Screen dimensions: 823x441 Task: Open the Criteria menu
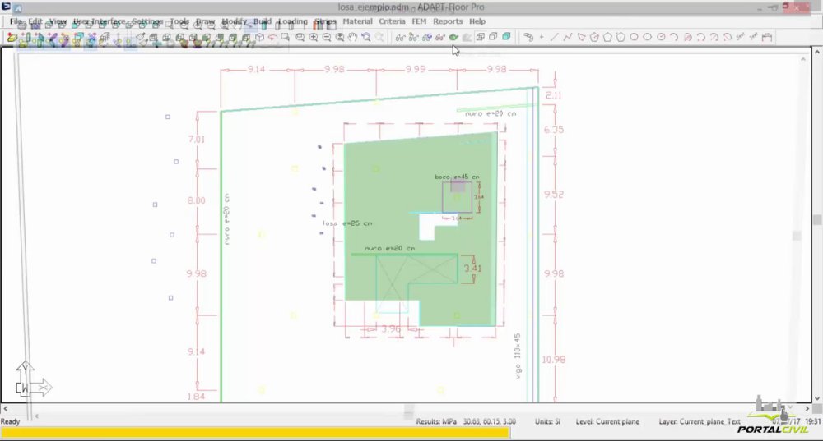[x=392, y=21]
